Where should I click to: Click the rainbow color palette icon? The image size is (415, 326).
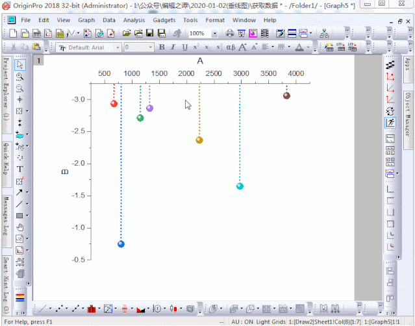pyautogui.click(x=19, y=298)
